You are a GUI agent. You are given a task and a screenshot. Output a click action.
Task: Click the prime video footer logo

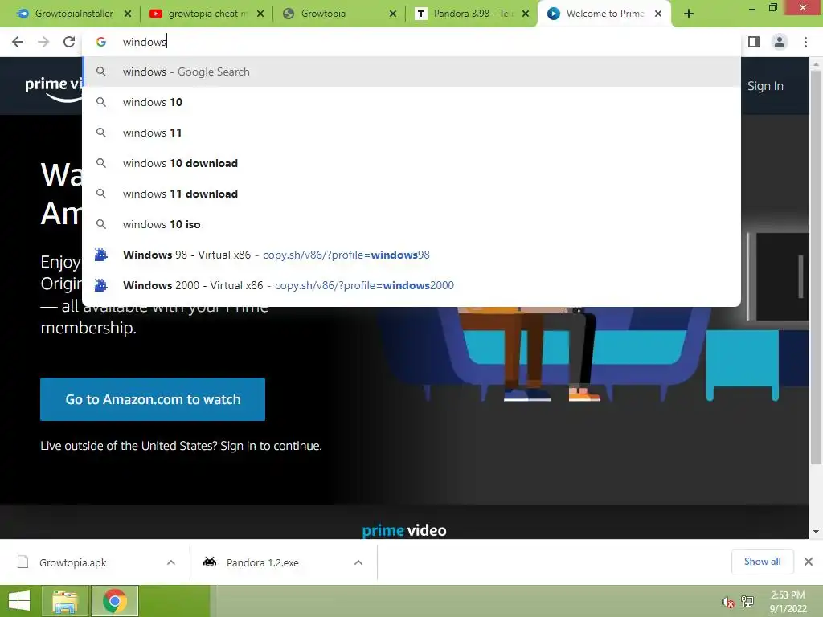404,530
